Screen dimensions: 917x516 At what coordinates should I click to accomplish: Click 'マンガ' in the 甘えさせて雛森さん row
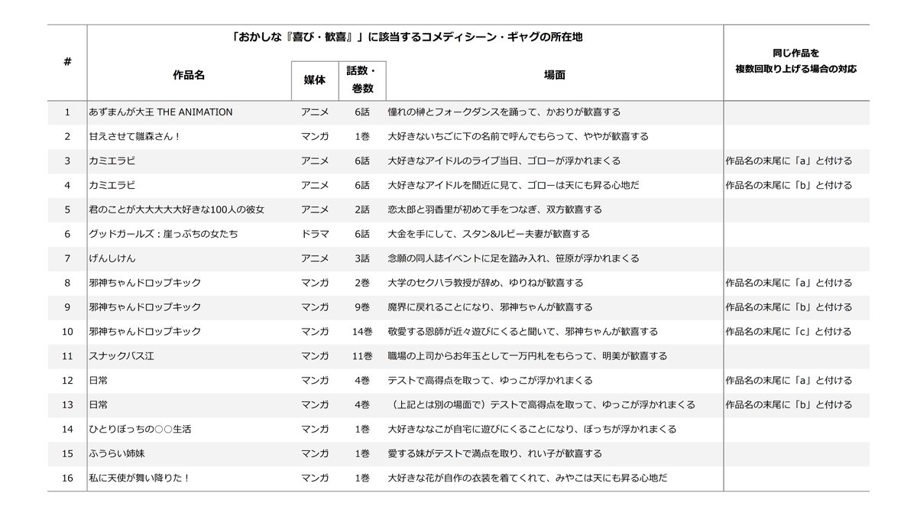click(315, 137)
